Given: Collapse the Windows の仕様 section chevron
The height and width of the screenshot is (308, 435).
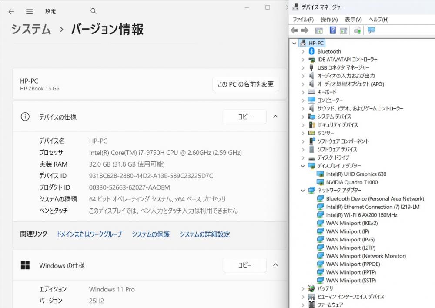Looking at the screenshot, I should point(275,264).
